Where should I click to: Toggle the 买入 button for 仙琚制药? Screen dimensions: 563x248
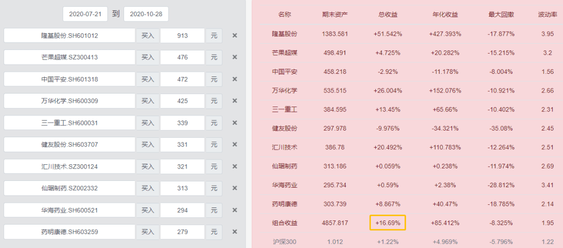pos(148,188)
